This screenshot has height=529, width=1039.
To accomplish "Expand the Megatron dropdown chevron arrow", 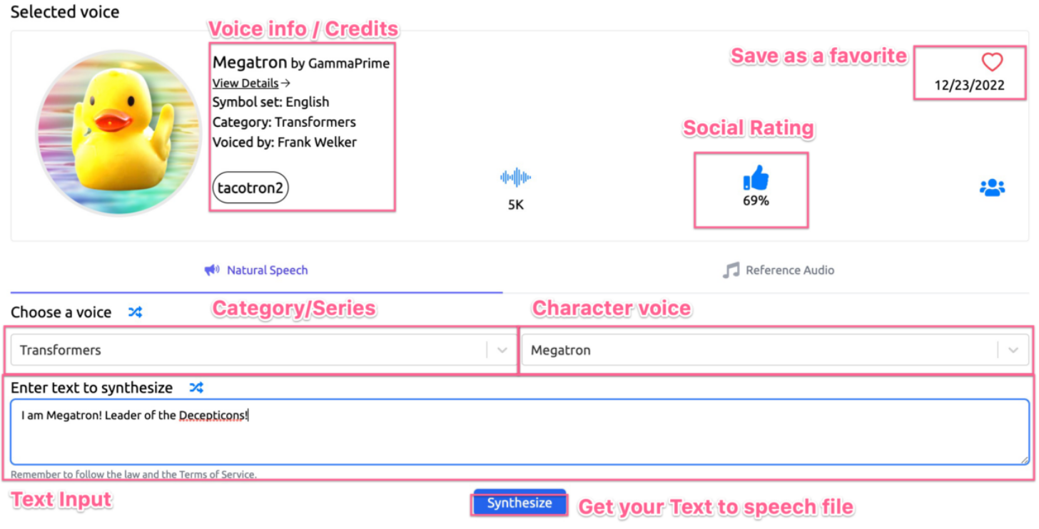I will [x=1013, y=350].
